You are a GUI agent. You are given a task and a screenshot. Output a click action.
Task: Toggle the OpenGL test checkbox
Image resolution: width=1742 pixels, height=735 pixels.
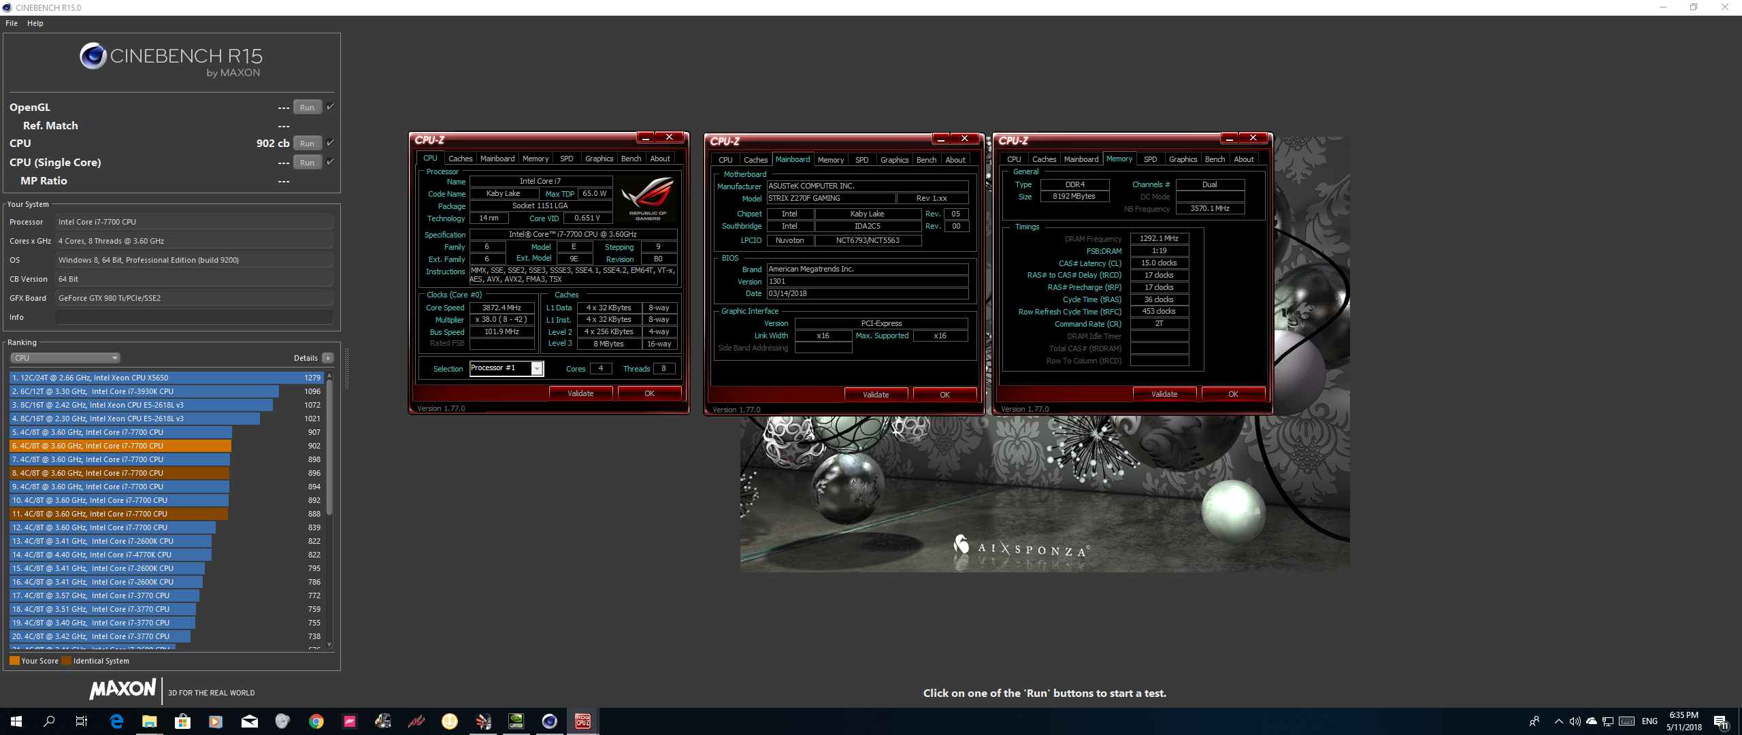tap(330, 107)
